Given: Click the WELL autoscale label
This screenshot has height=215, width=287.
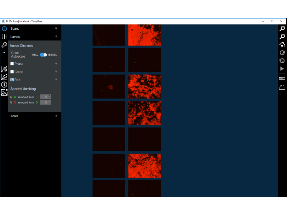Looking at the screenshot, I should point(35,55).
